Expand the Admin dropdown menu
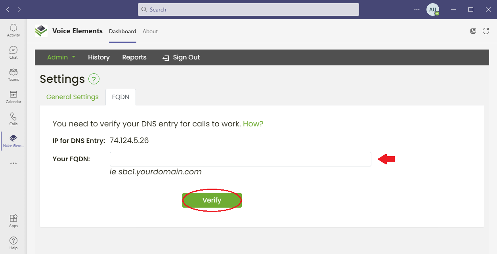The height and width of the screenshot is (254, 497). point(61,57)
